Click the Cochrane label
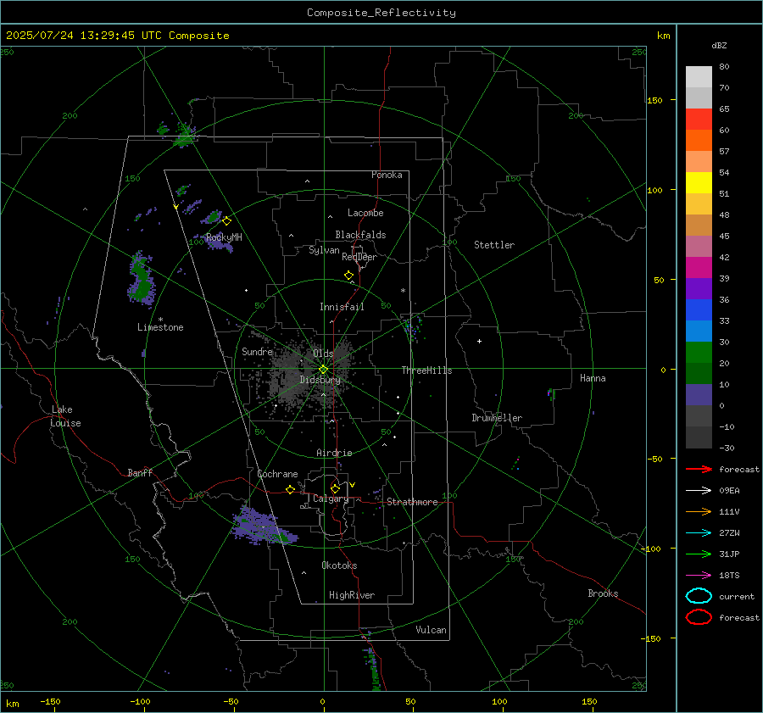Image resolution: width=763 pixels, height=713 pixels. click(x=277, y=474)
